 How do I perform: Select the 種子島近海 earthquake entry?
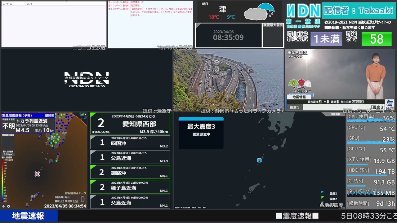pyautogui.click(x=130, y=187)
